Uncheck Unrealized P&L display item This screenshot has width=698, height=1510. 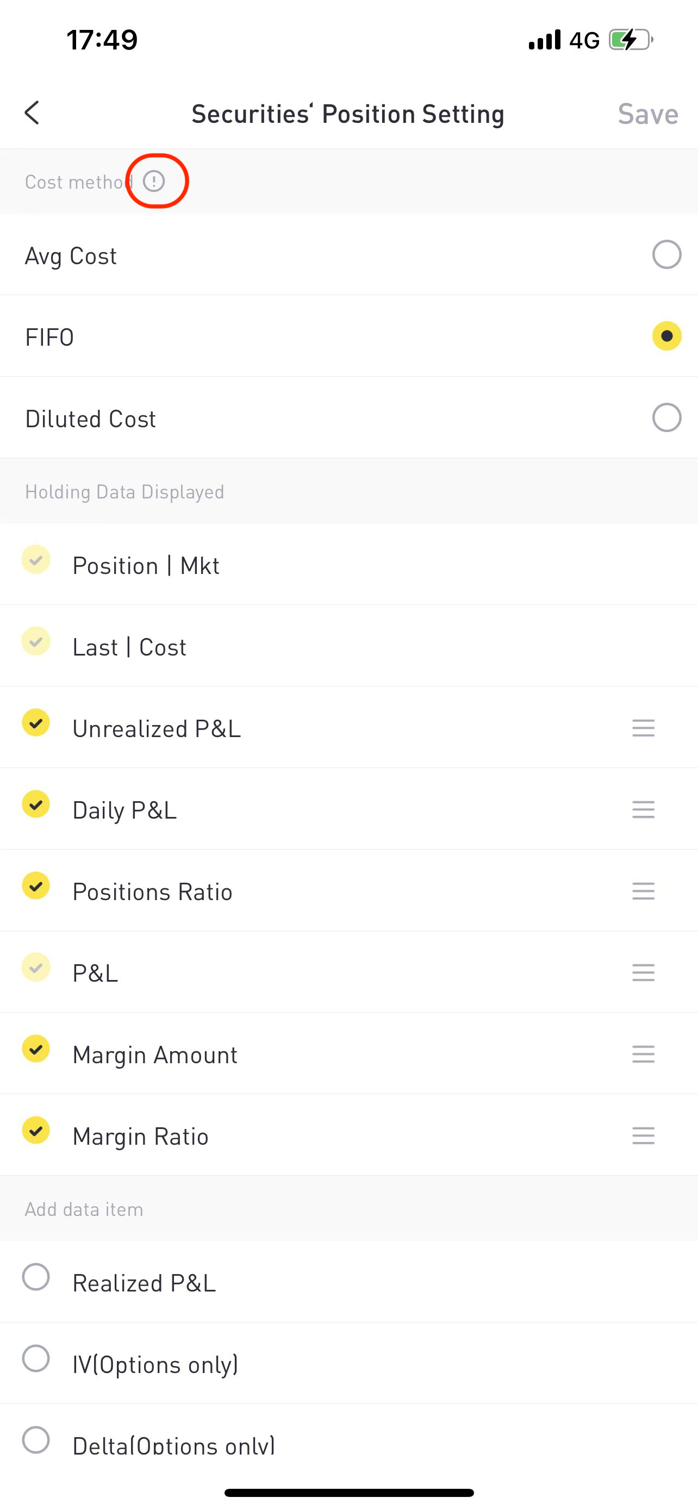(x=36, y=722)
